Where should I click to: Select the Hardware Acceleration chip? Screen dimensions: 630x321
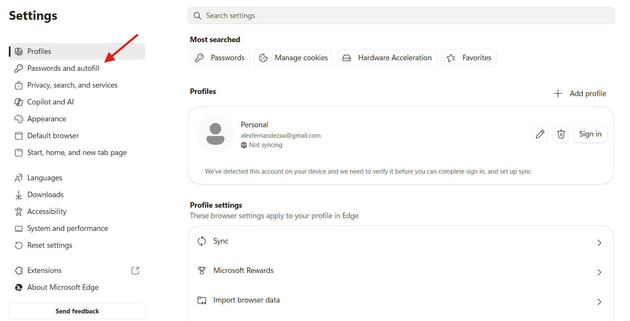pyautogui.click(x=387, y=58)
